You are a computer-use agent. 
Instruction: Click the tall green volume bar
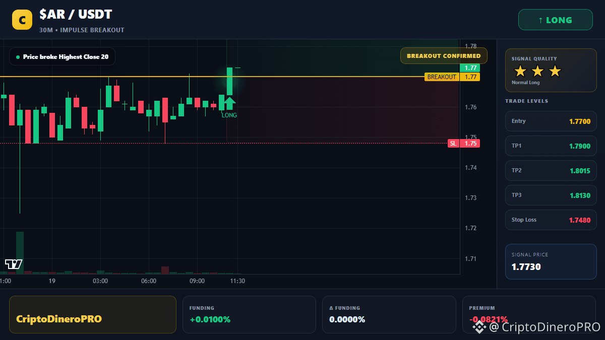coord(20,253)
